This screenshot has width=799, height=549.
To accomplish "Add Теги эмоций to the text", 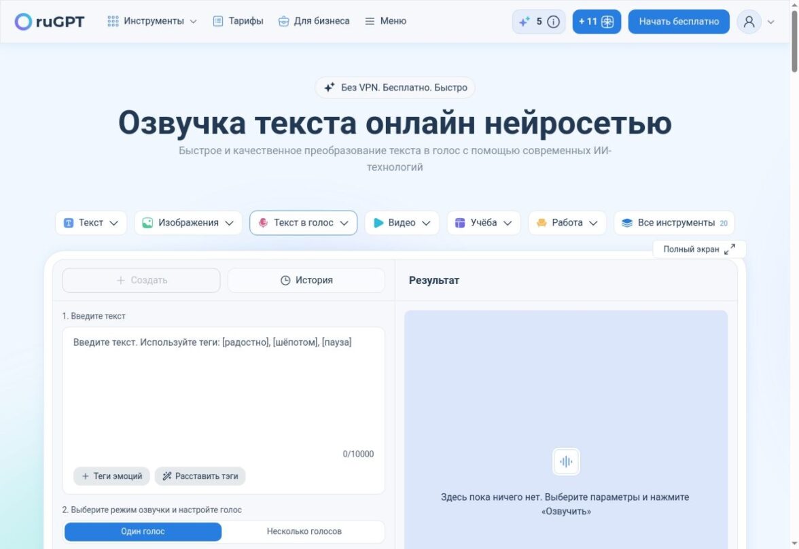I will (111, 476).
